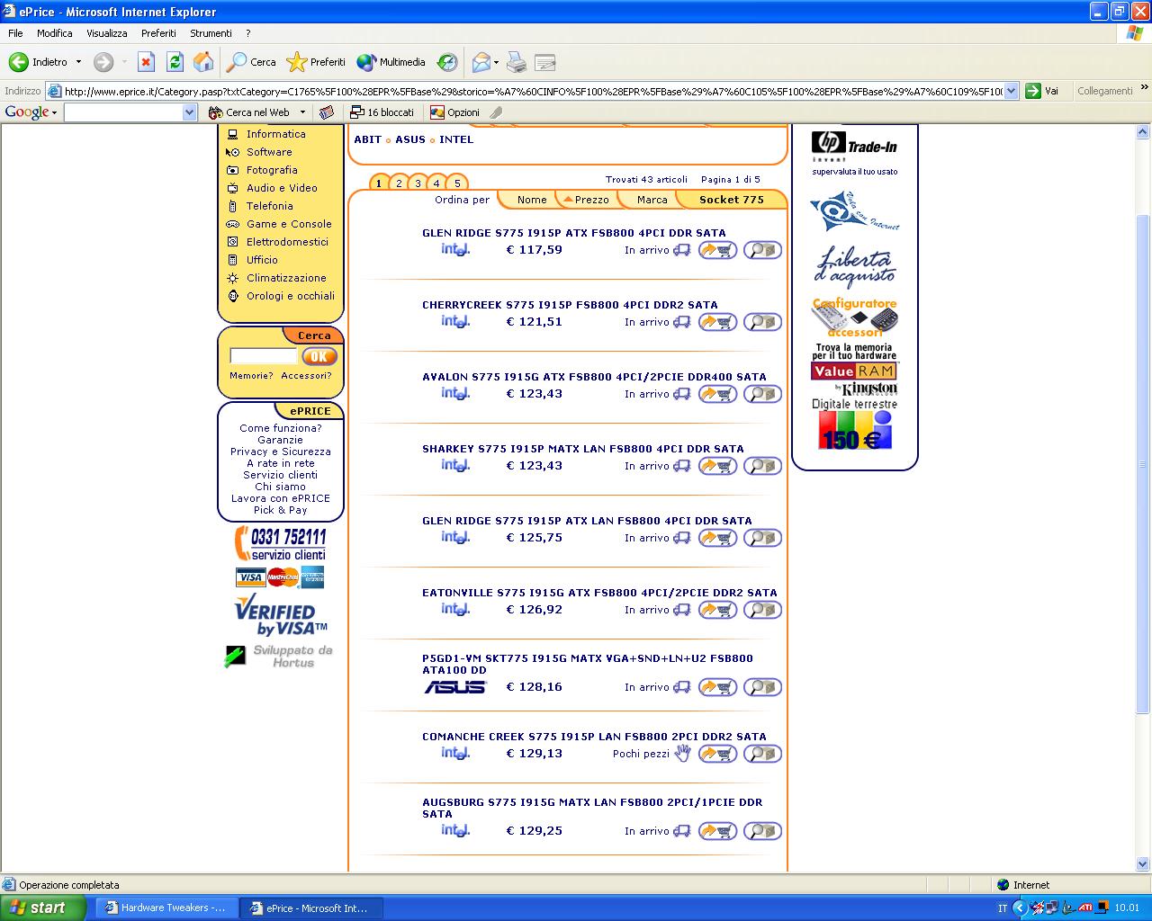Open the Telefonia category
The image size is (1152, 921).
click(270, 206)
